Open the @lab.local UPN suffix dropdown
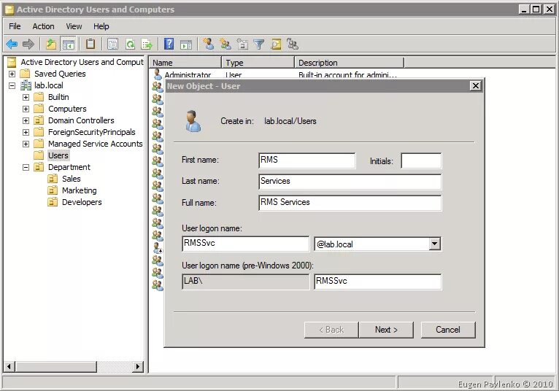 coord(434,244)
